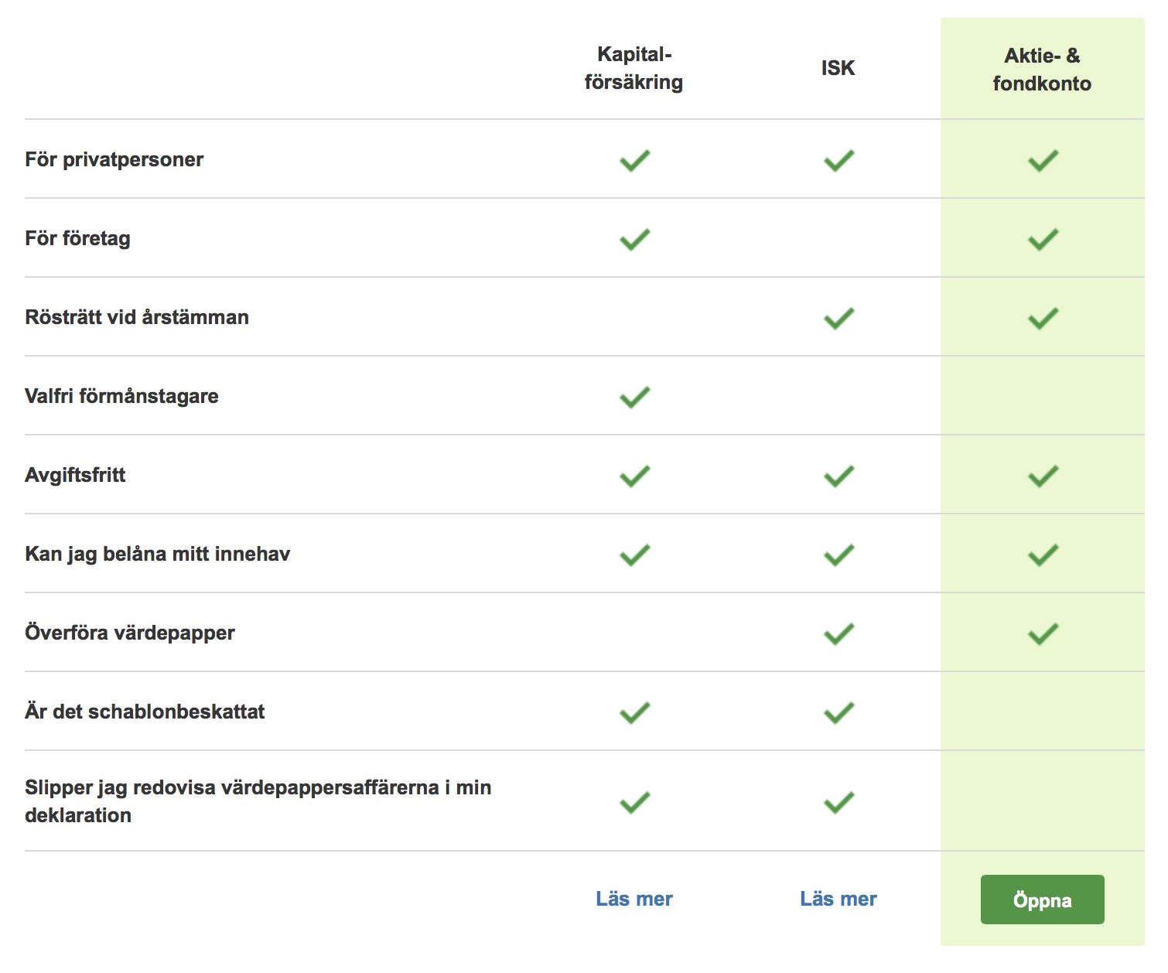Click the Öppna button
Viewport: 1168px width, 973px height.
point(1042,900)
